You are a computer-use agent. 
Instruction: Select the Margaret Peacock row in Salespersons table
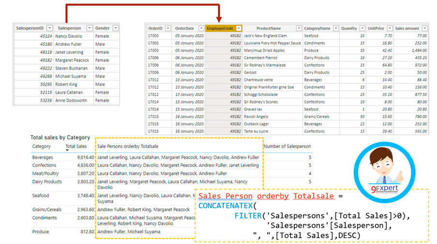pyautogui.click(x=72, y=60)
